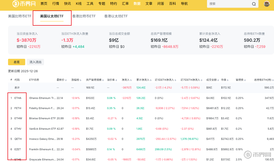274x162 pixels.
Task: Open iShares Ethereum Trust ETF name
Action: (x=42, y=98)
